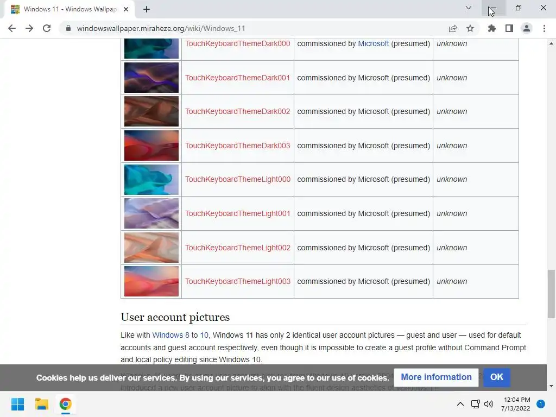Open a new browser tab
556x417 pixels.
pyautogui.click(x=147, y=9)
